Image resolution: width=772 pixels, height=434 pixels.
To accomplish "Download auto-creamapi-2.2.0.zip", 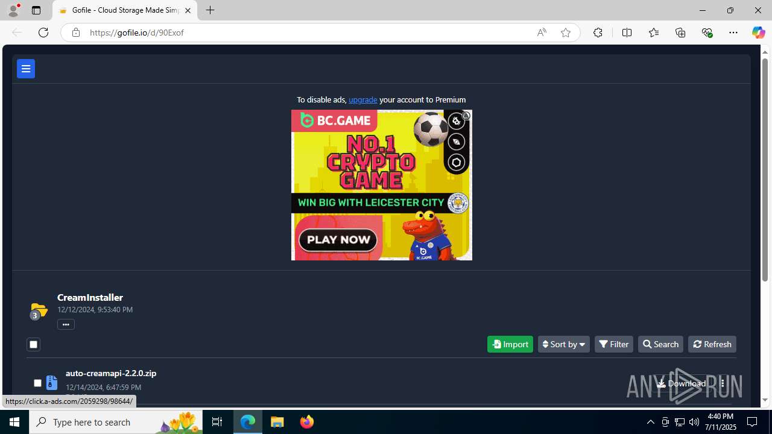I will click(681, 383).
